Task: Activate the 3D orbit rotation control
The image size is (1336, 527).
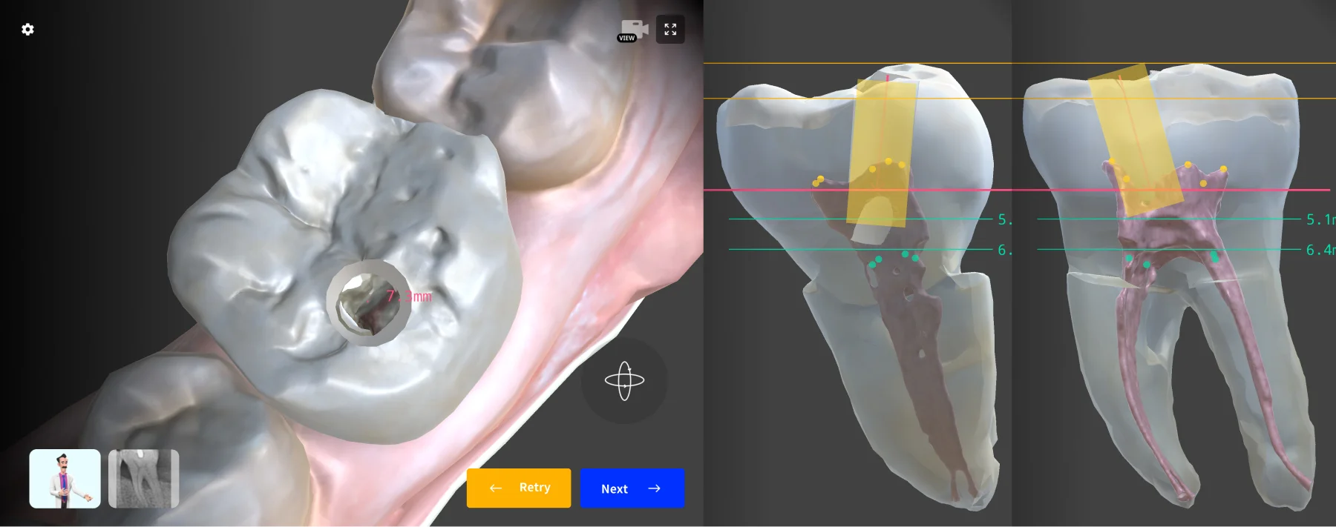Action: point(624,381)
